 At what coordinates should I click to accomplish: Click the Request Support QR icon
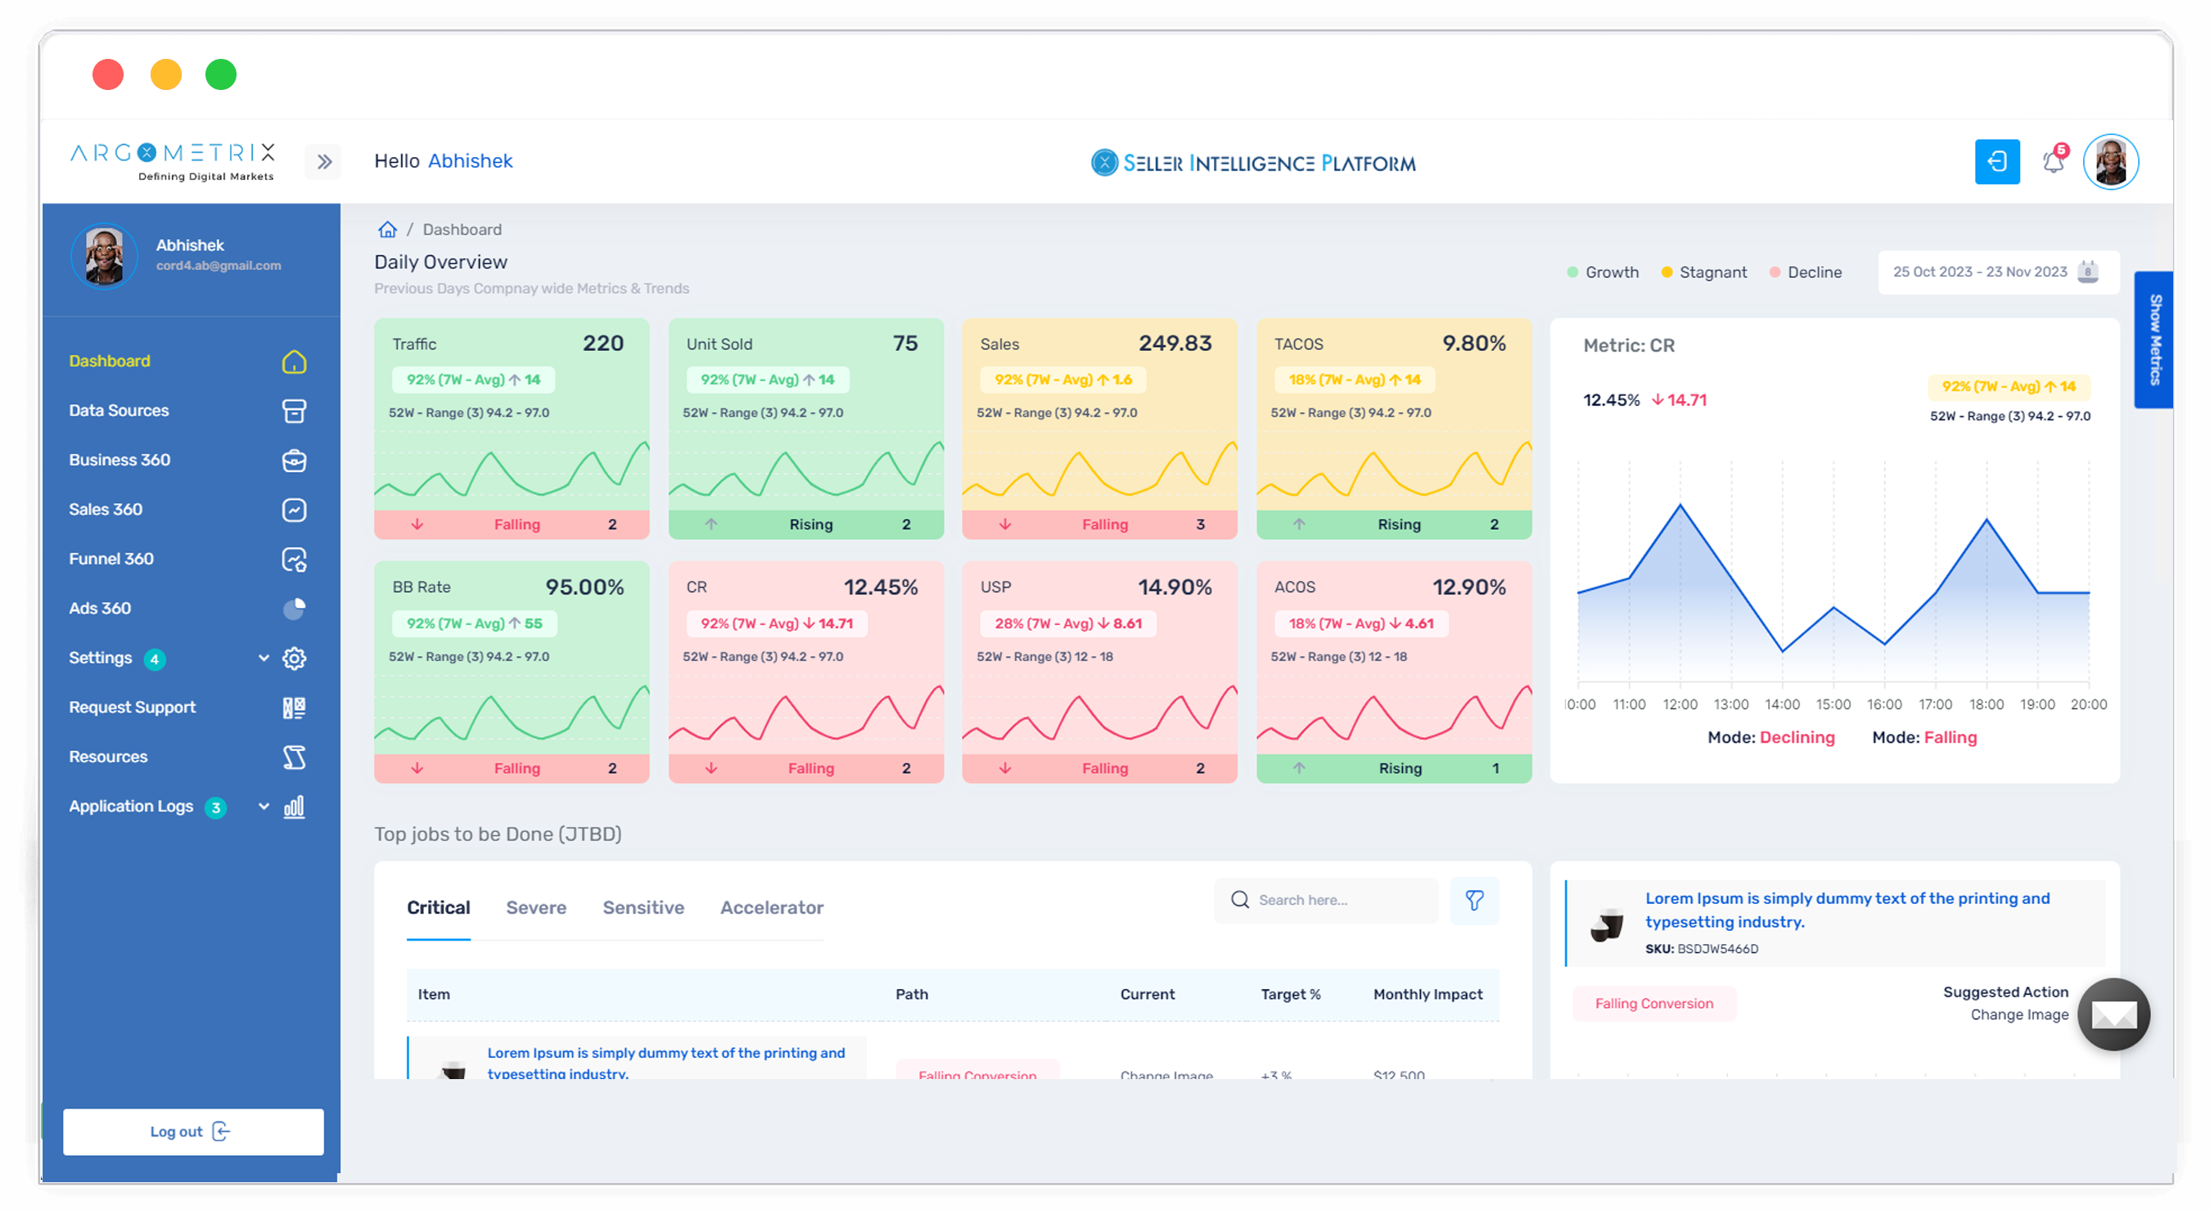[x=295, y=708]
